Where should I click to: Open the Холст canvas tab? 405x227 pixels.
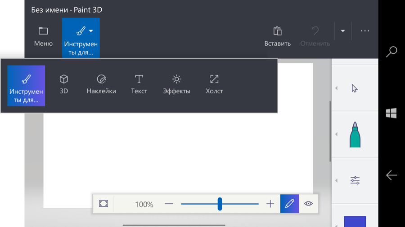214,84
